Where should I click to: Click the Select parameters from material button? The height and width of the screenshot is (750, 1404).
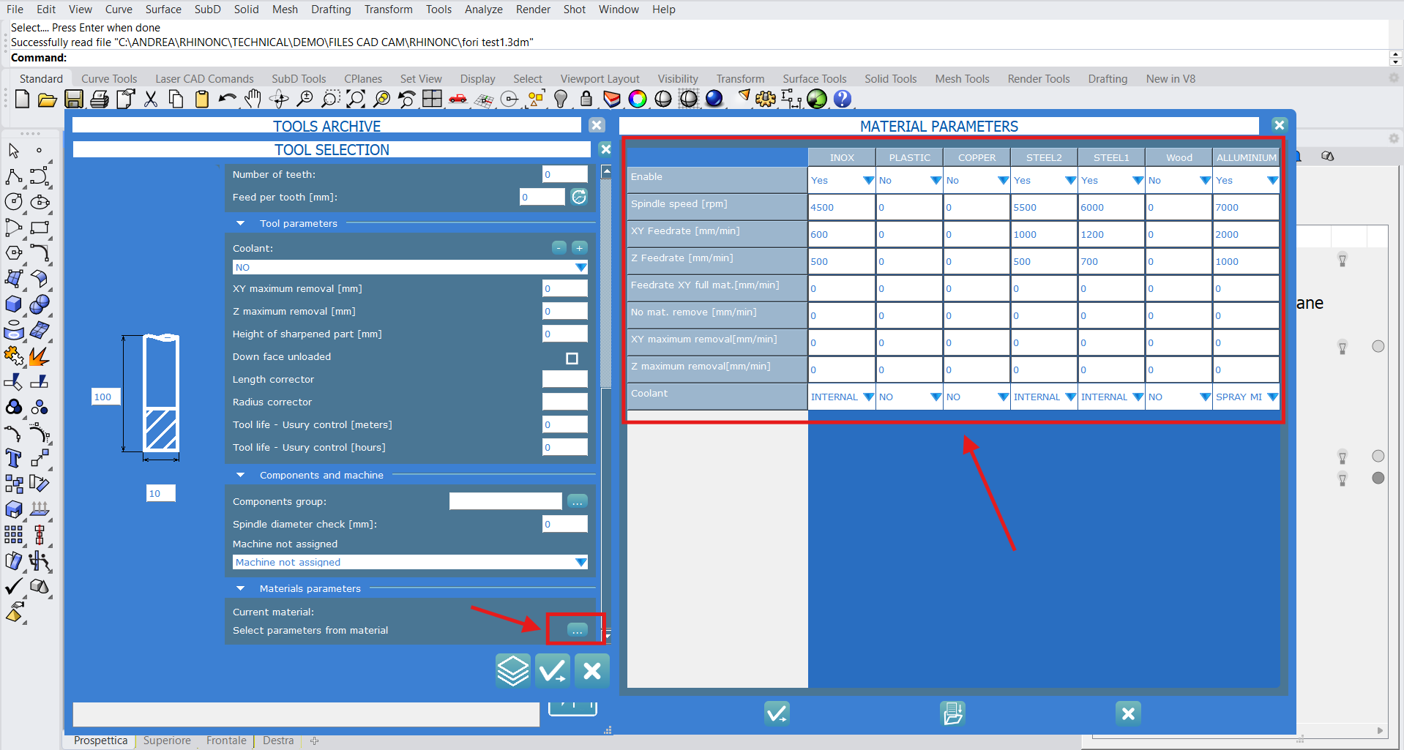click(x=577, y=630)
